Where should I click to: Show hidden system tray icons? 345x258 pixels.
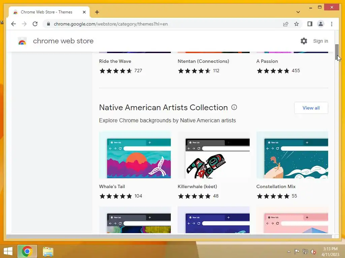pyautogui.click(x=289, y=252)
